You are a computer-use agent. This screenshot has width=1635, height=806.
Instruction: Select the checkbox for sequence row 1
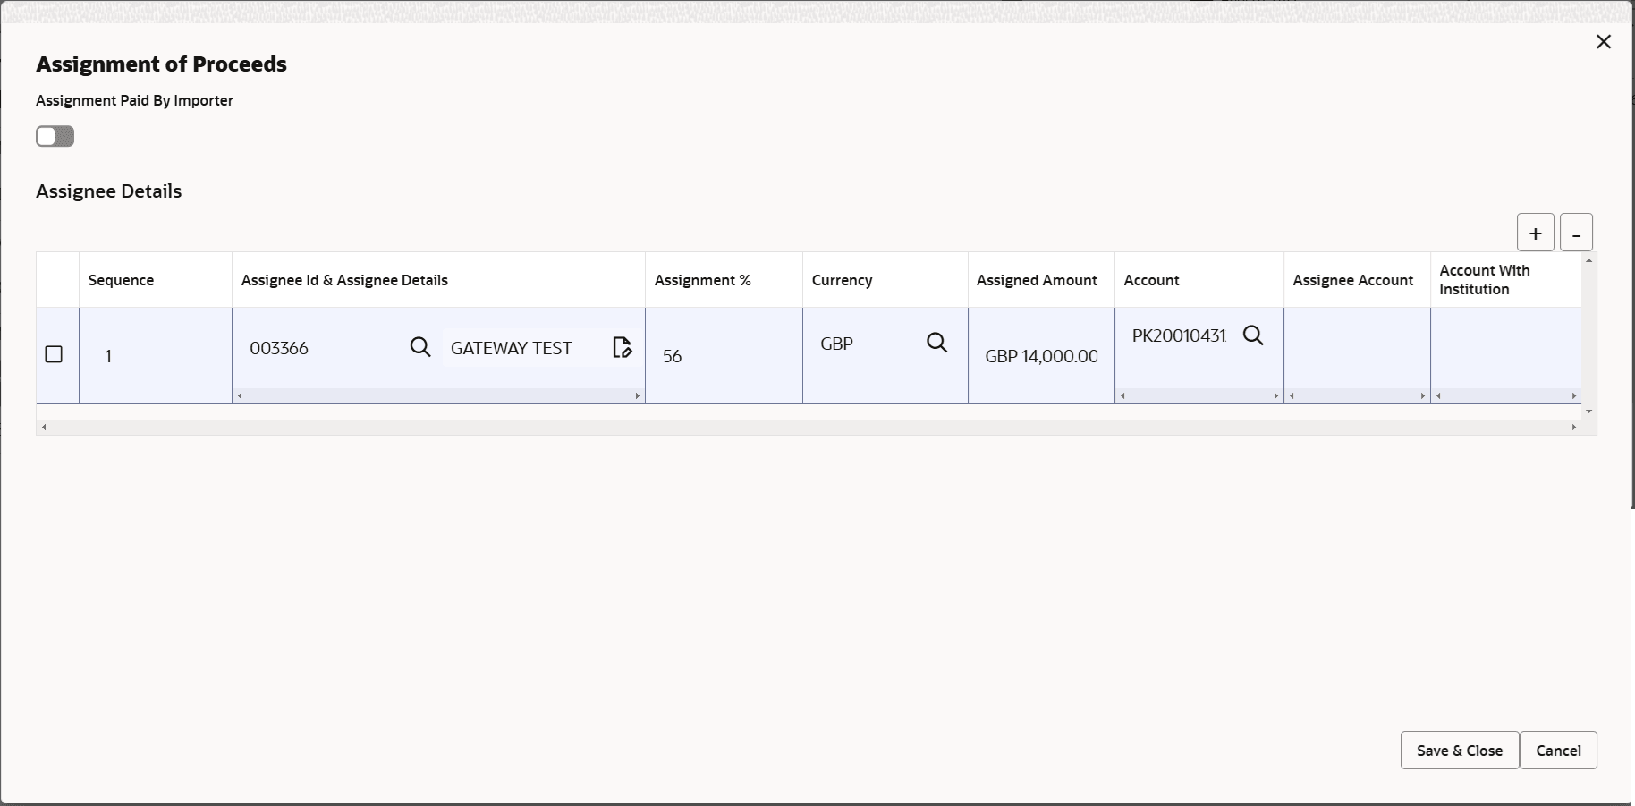pyautogui.click(x=55, y=355)
